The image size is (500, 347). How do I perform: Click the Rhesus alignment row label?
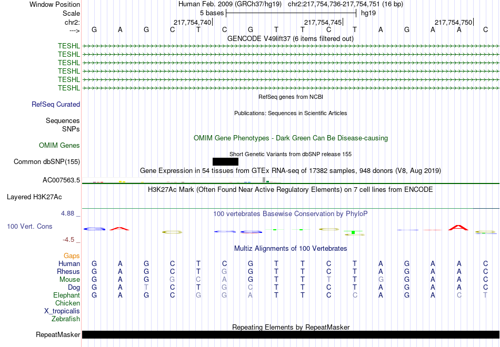coord(68,271)
